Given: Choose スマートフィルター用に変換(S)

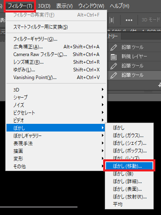Looking at the screenshot, I should click(x=56, y=27).
